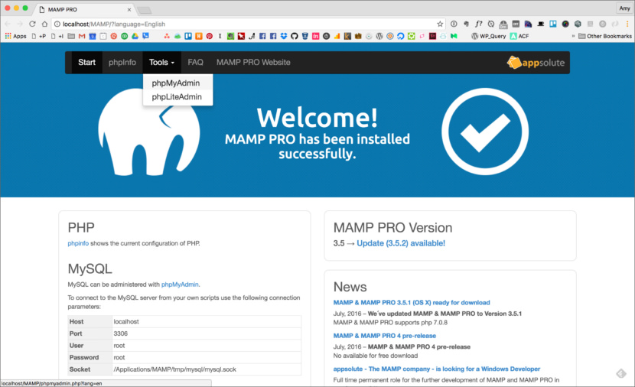635x387 pixels.
Task: Open the FAQ nav item
Action: point(195,63)
